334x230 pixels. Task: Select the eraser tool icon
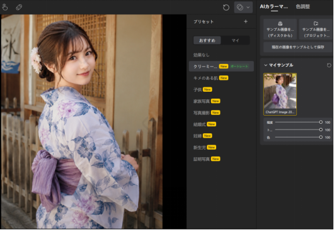pyautogui.click(x=19, y=8)
